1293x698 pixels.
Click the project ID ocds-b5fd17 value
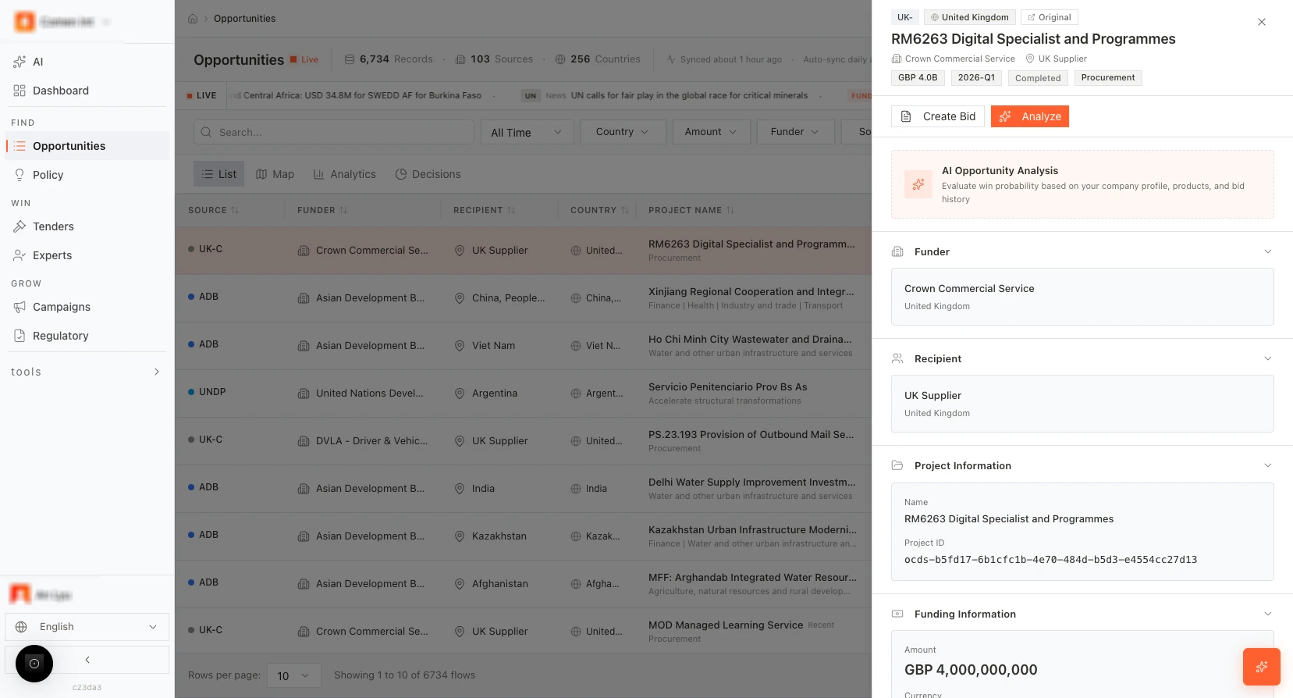(1050, 560)
